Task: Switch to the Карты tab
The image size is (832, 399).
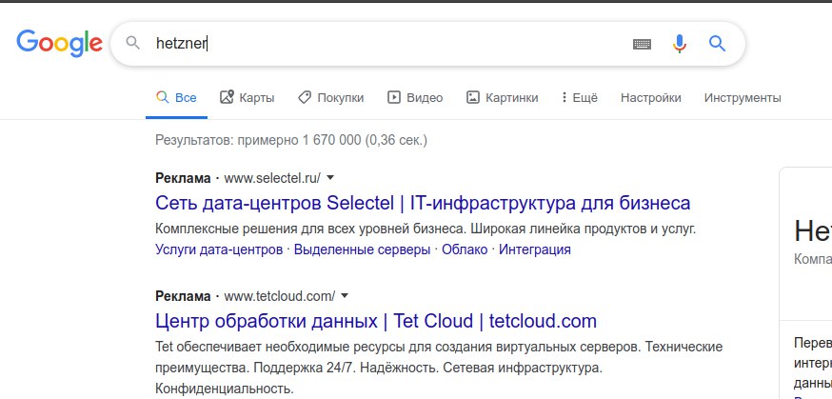Action: (247, 98)
